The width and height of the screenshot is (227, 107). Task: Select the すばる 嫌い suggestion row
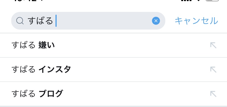click(113, 45)
